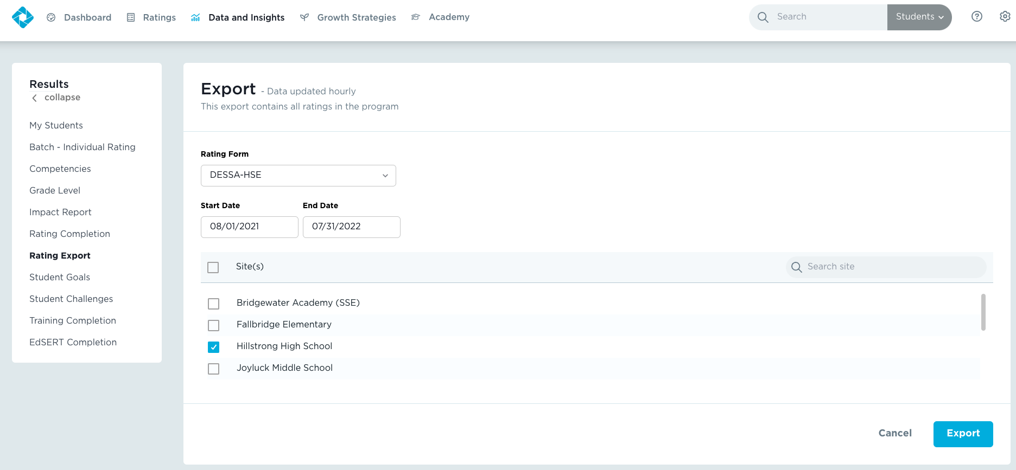Click the Start Date input field
The image size is (1016, 470).
coord(250,227)
